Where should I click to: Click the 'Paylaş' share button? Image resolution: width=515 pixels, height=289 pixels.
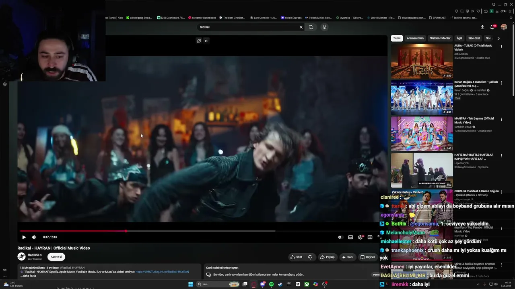pyautogui.click(x=327, y=257)
